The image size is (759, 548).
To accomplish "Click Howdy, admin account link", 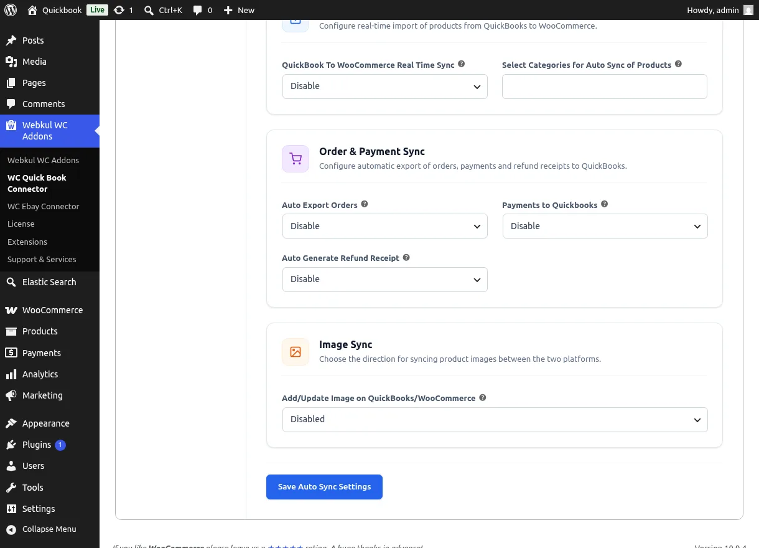I will (x=720, y=10).
